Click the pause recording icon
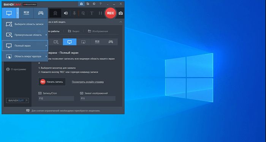Viewport: 266px width, 142px height. click(100, 13)
